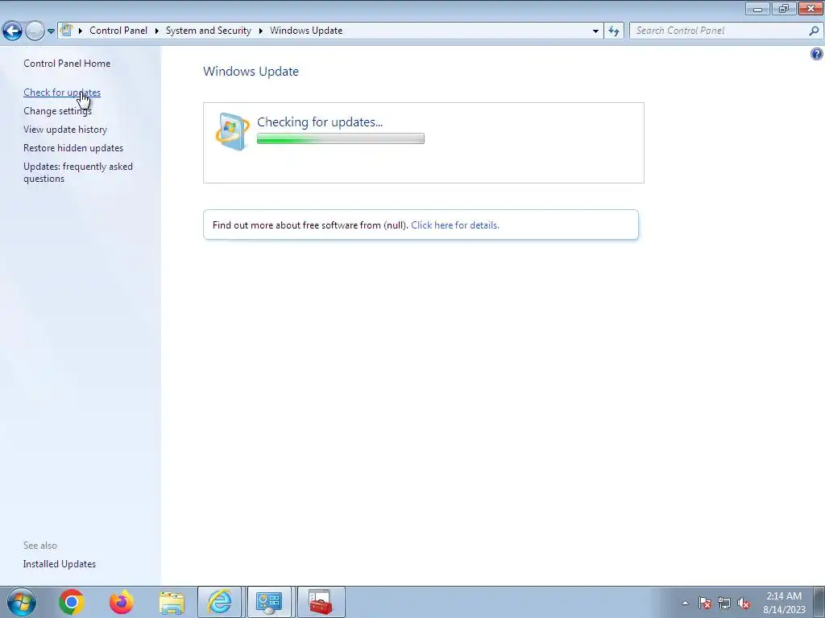Image resolution: width=825 pixels, height=618 pixels.
Task: Open Installed Updates under See also
Action: [x=60, y=564]
